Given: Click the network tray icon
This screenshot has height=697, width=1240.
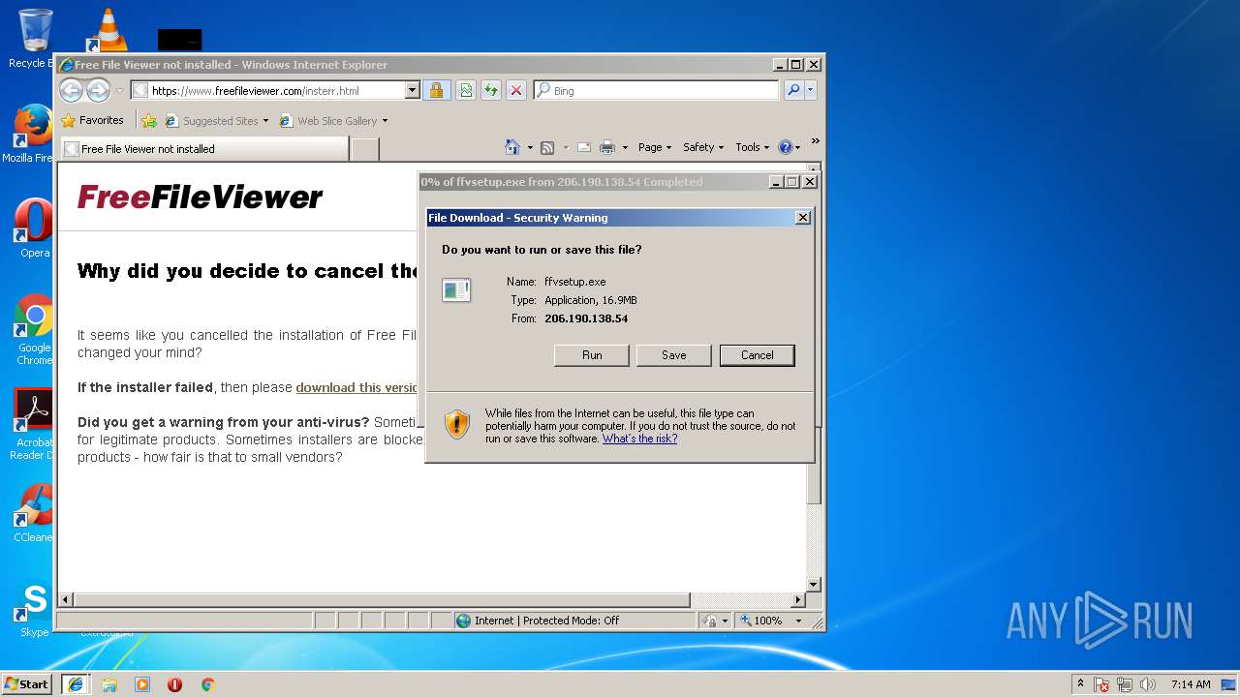Looking at the screenshot, I should [1125, 684].
